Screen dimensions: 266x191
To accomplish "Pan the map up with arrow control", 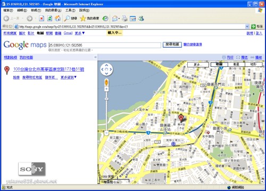I will pos(106,65).
